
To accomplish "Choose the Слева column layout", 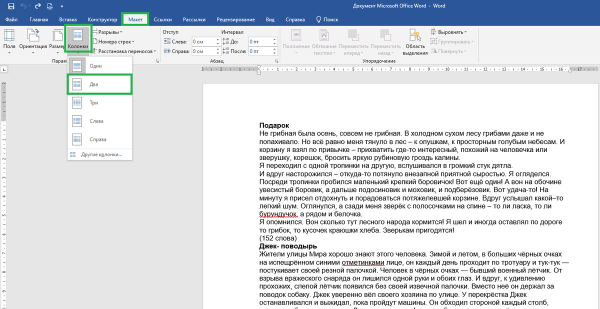I will click(99, 121).
